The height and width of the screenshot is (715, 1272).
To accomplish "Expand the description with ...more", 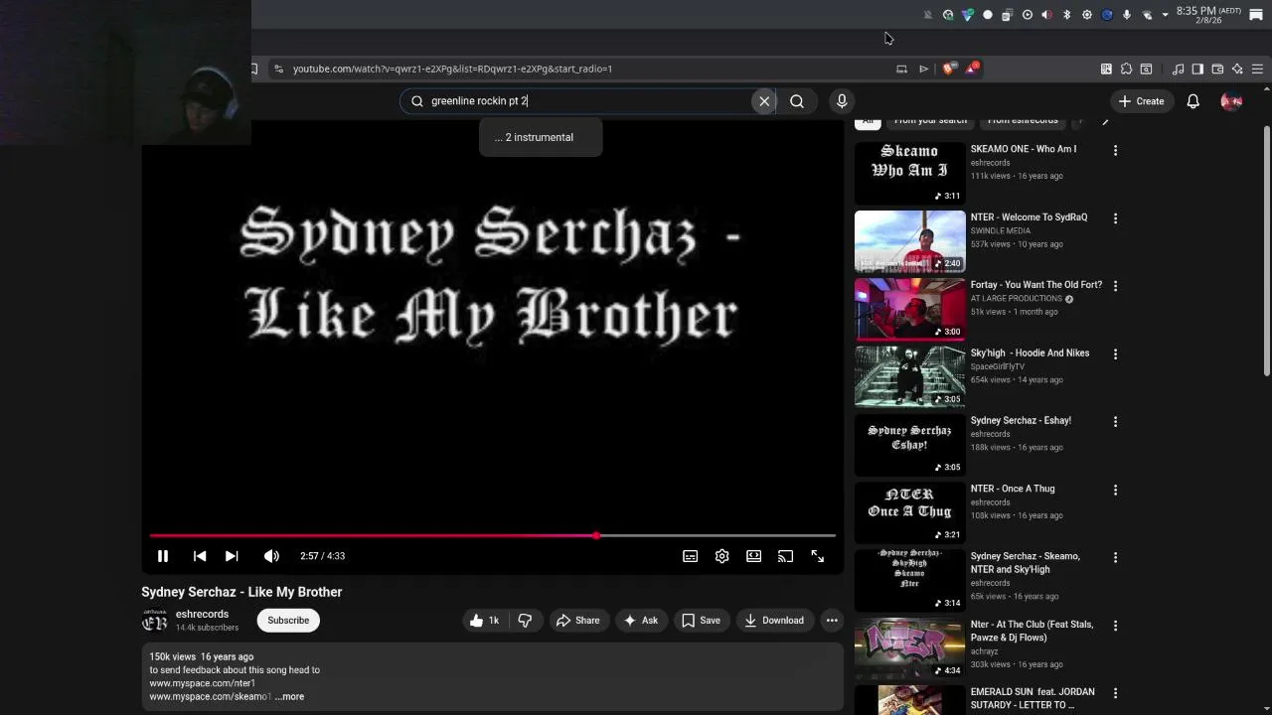I will (289, 697).
